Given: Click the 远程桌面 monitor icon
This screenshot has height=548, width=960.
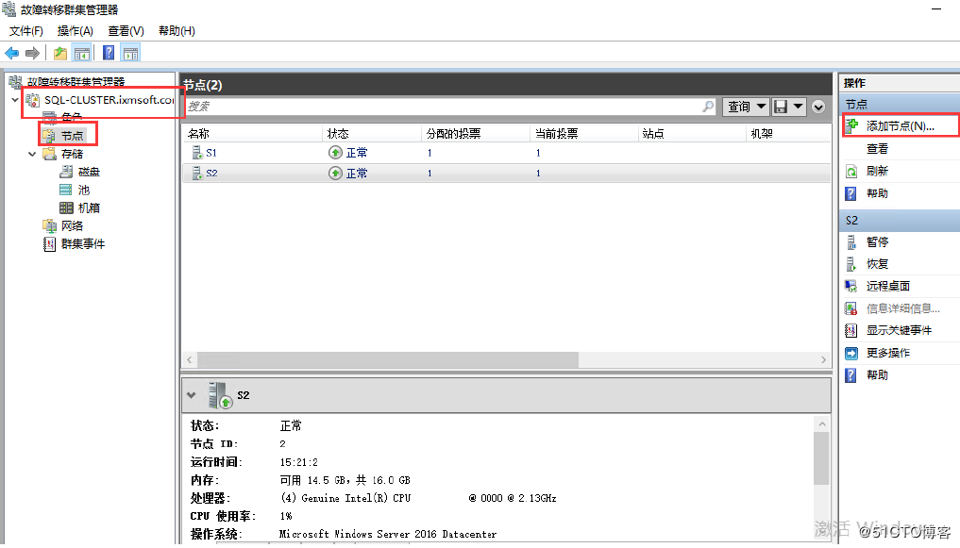Looking at the screenshot, I should coord(851,286).
